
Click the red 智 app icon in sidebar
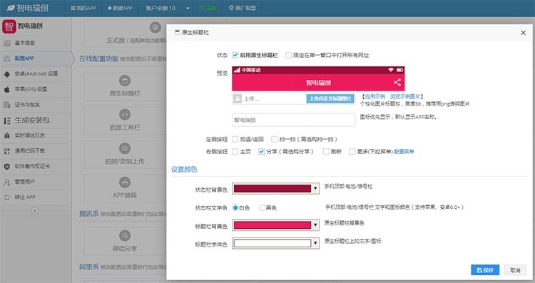click(9, 26)
